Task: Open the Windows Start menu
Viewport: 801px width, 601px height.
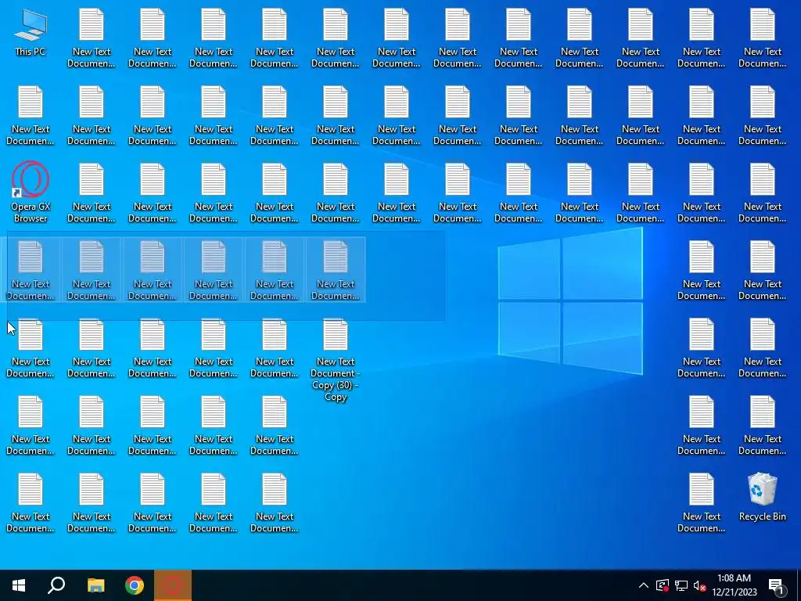Action: [19, 585]
